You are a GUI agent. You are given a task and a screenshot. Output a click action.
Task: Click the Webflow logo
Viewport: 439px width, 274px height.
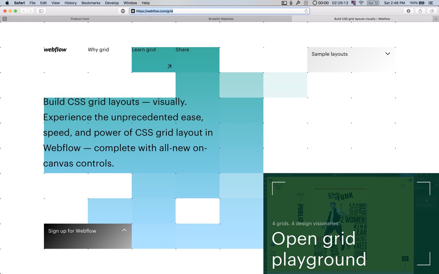55,50
